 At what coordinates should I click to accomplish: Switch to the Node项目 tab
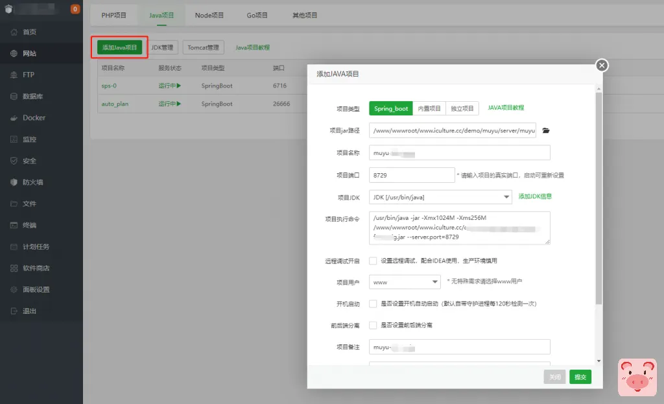209,15
